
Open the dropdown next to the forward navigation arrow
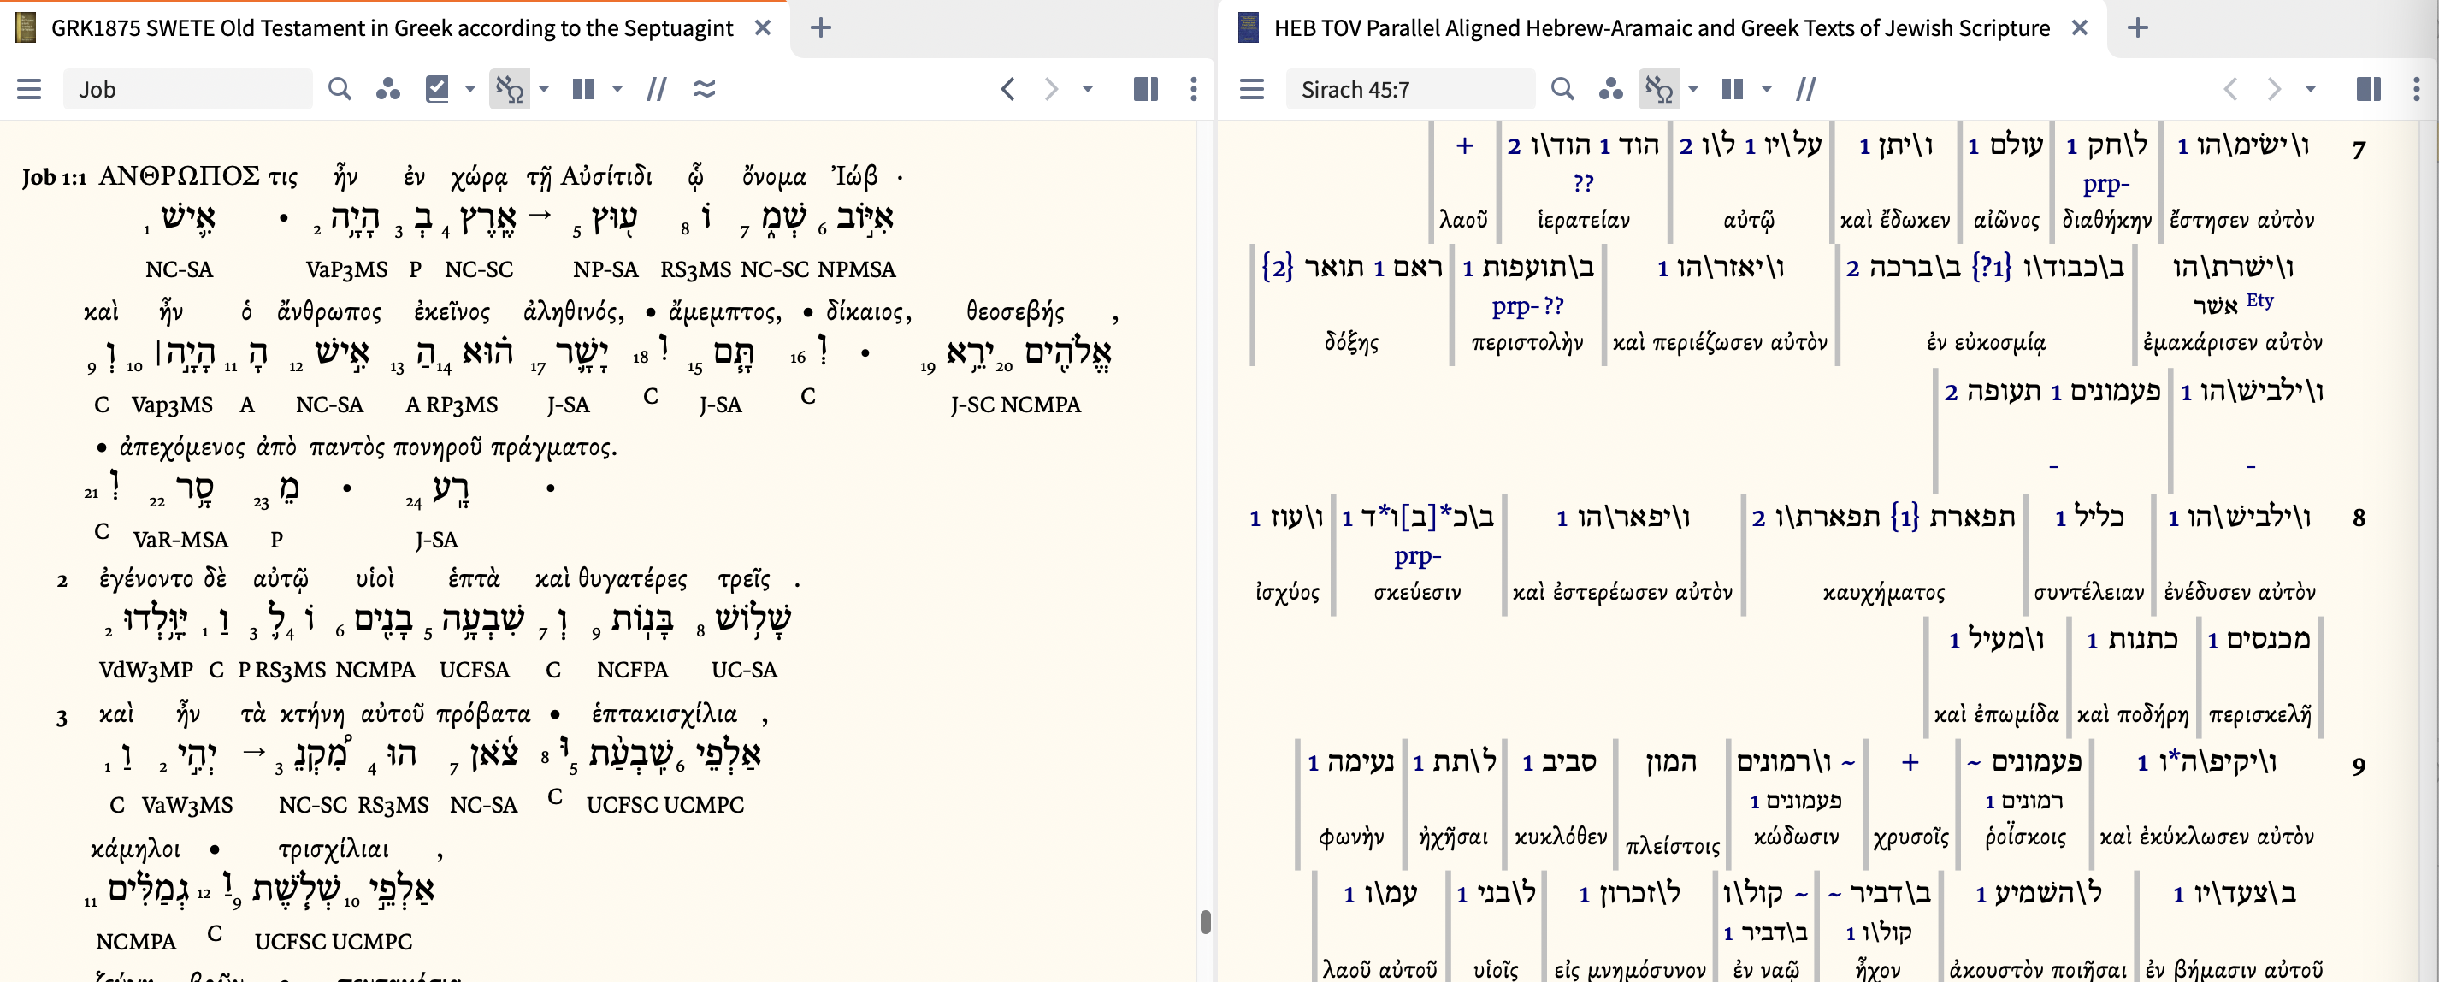[x=1087, y=89]
